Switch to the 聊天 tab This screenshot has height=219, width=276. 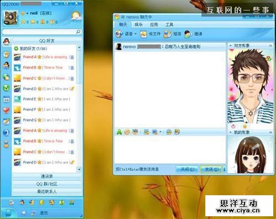[123, 24]
